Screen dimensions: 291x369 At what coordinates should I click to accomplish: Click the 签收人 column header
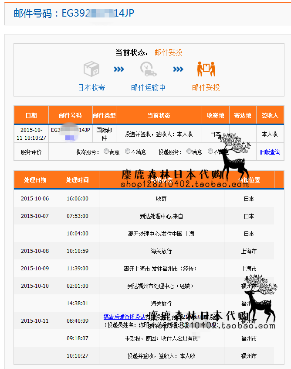[x=270, y=115]
